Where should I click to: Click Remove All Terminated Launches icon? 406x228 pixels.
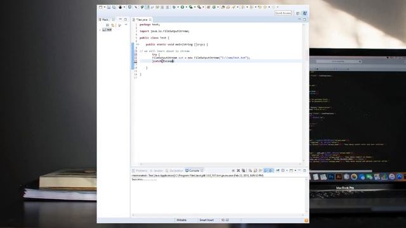point(244,170)
